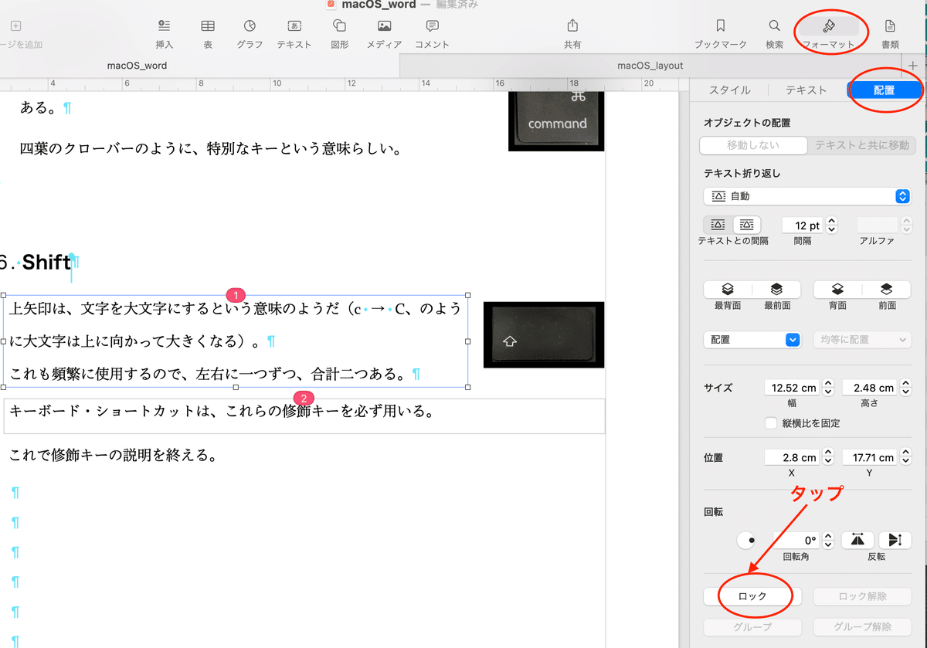Click the フォーマット (Format) brush icon
The image size is (927, 648).
[x=828, y=26]
